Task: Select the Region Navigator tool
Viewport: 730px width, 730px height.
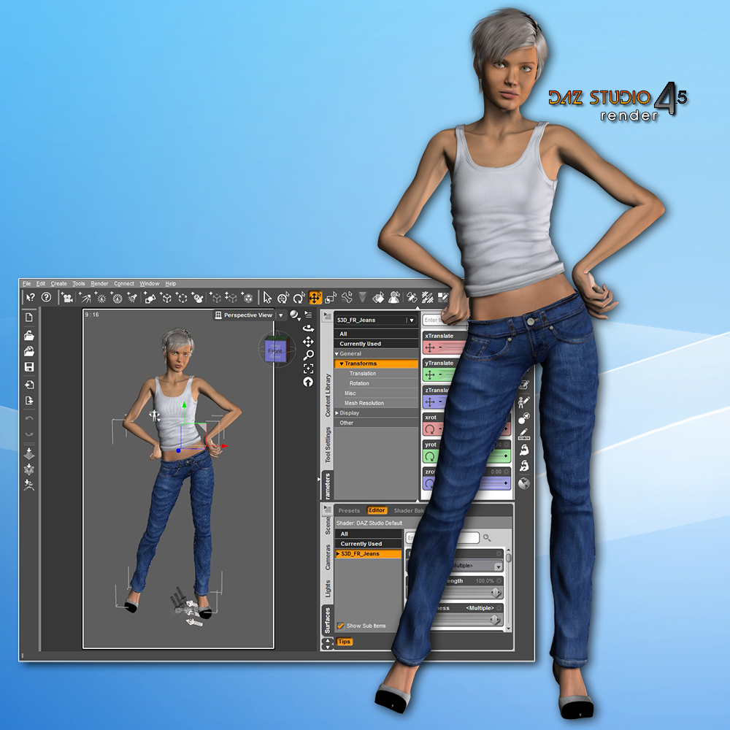Action: point(395,298)
